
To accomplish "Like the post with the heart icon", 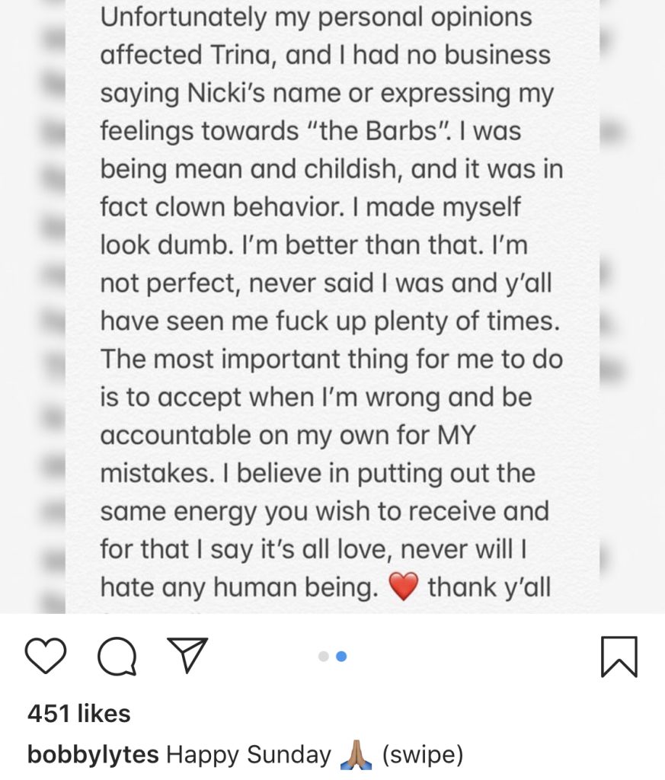I will click(45, 656).
